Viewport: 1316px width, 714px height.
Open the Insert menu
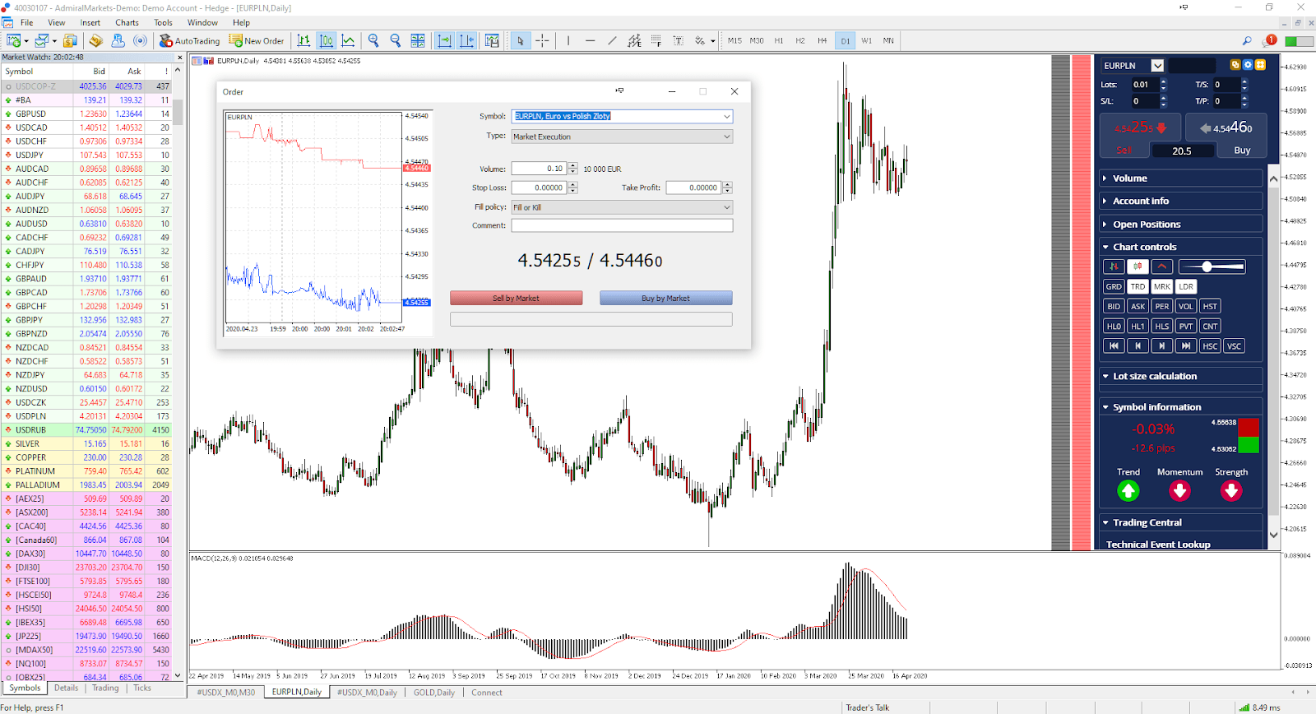coord(90,22)
